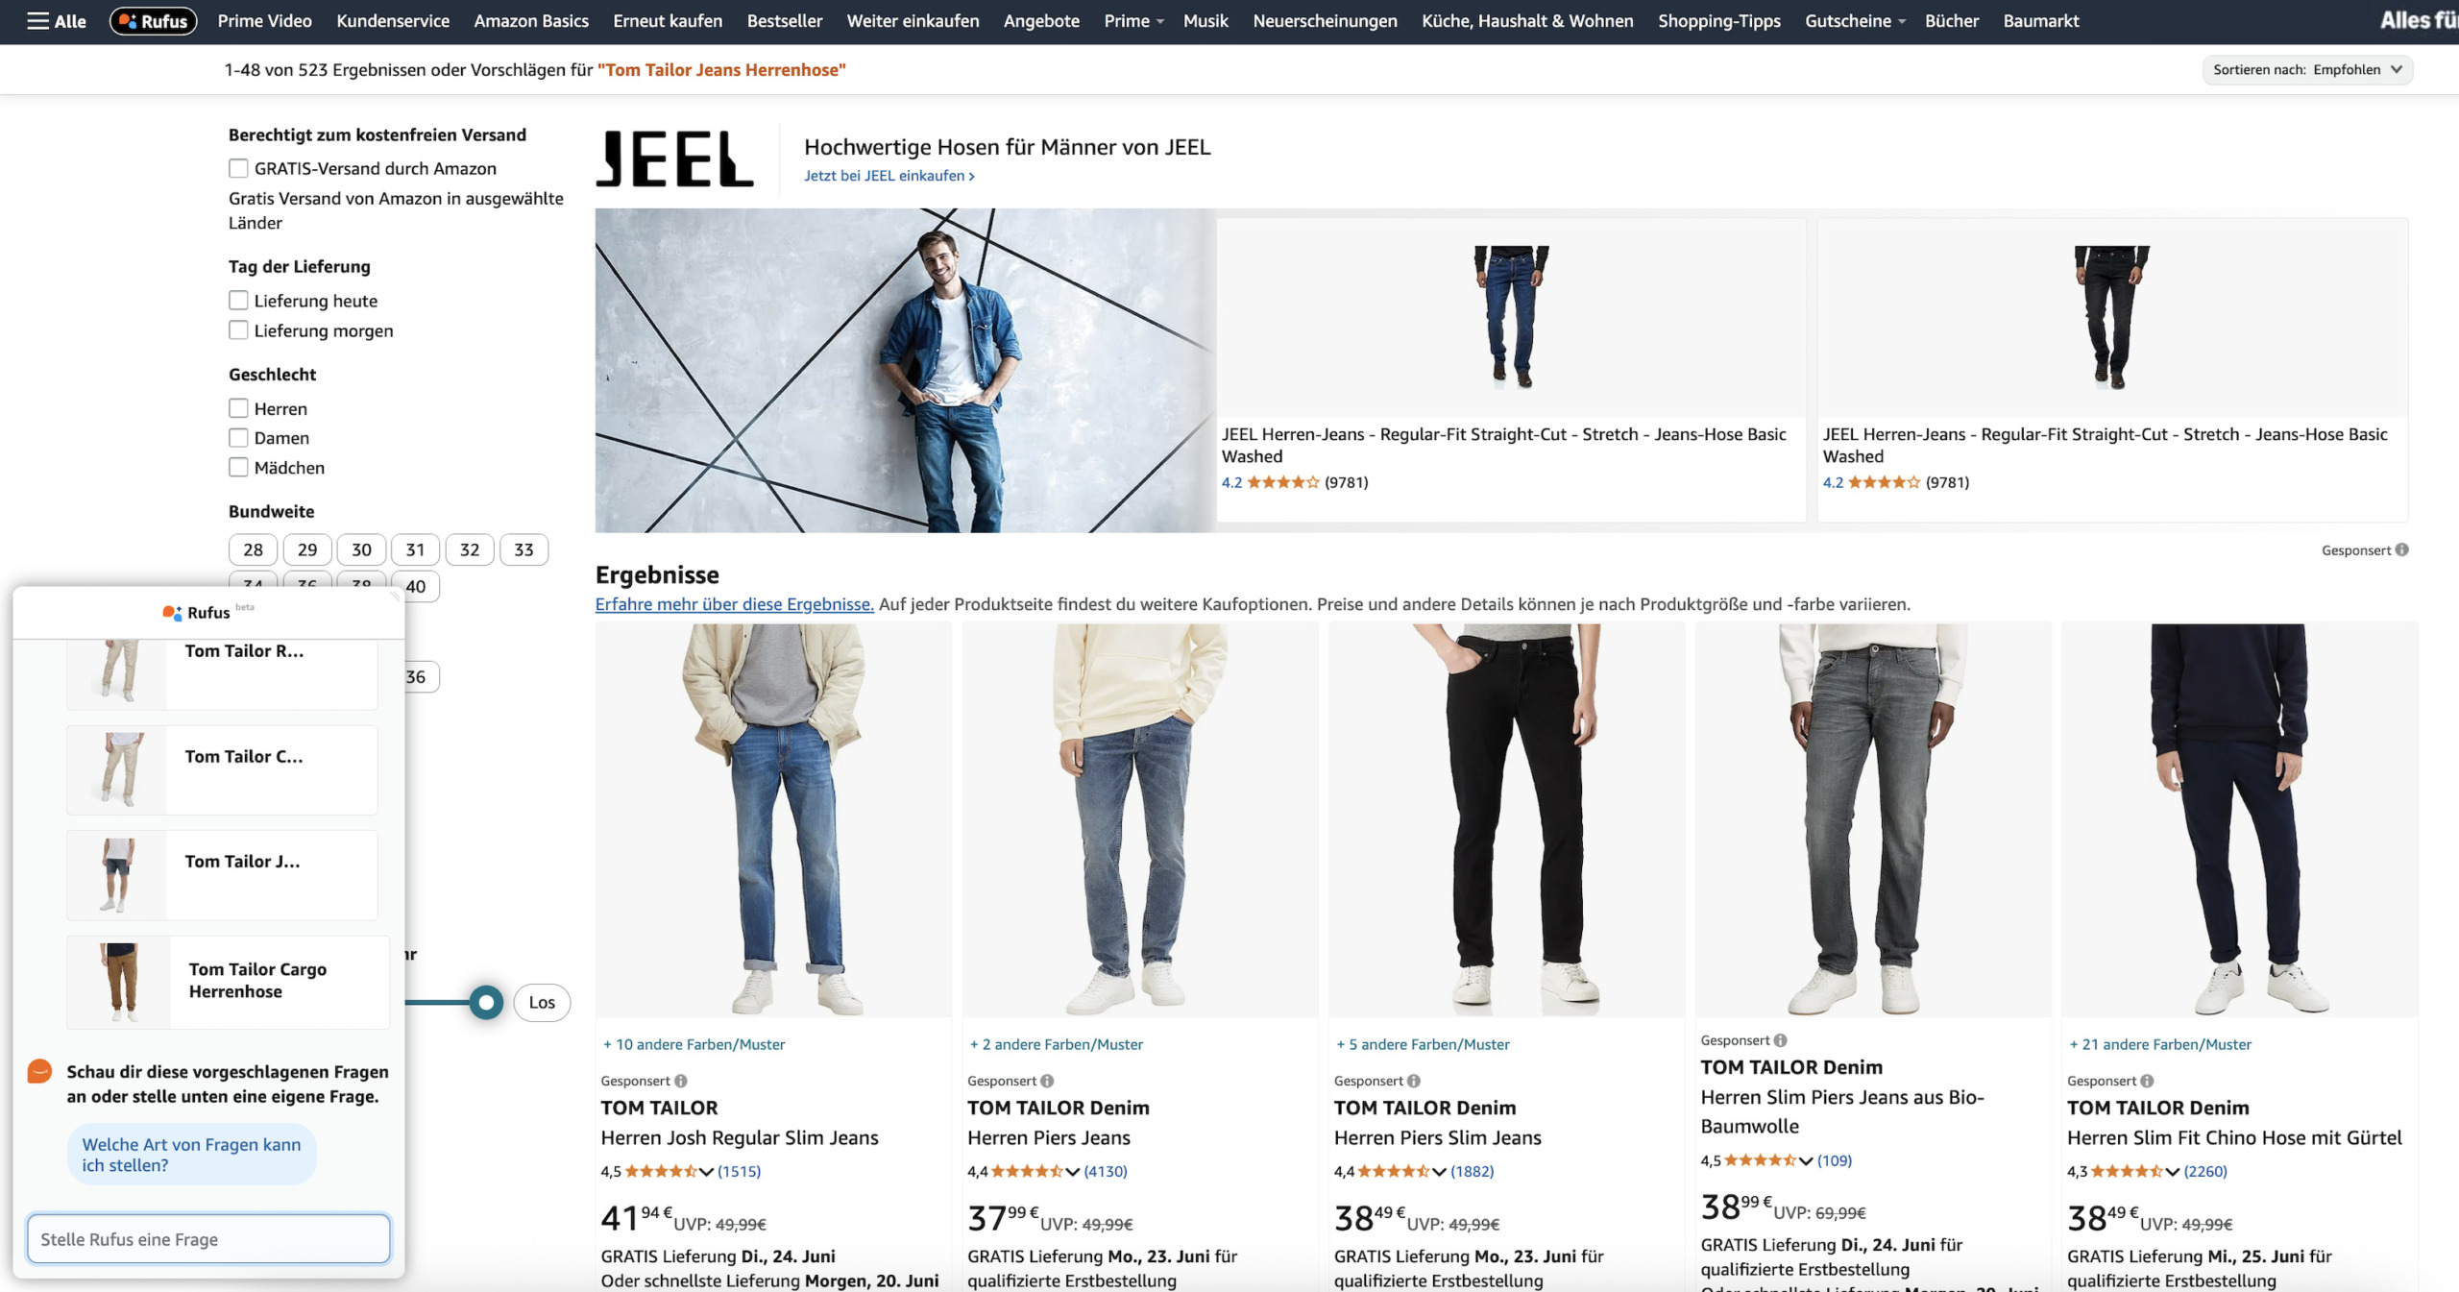Viewport: 2459px width, 1292px height.
Task: Open Angebote from the top navigation
Action: pyautogui.click(x=1041, y=21)
